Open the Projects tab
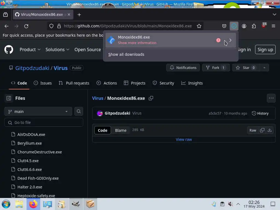This screenshot has height=210, width=280. pyautogui.click(x=135, y=83)
